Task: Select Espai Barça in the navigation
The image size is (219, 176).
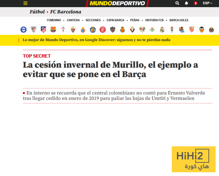Action: pyautogui.click(x=115, y=20)
